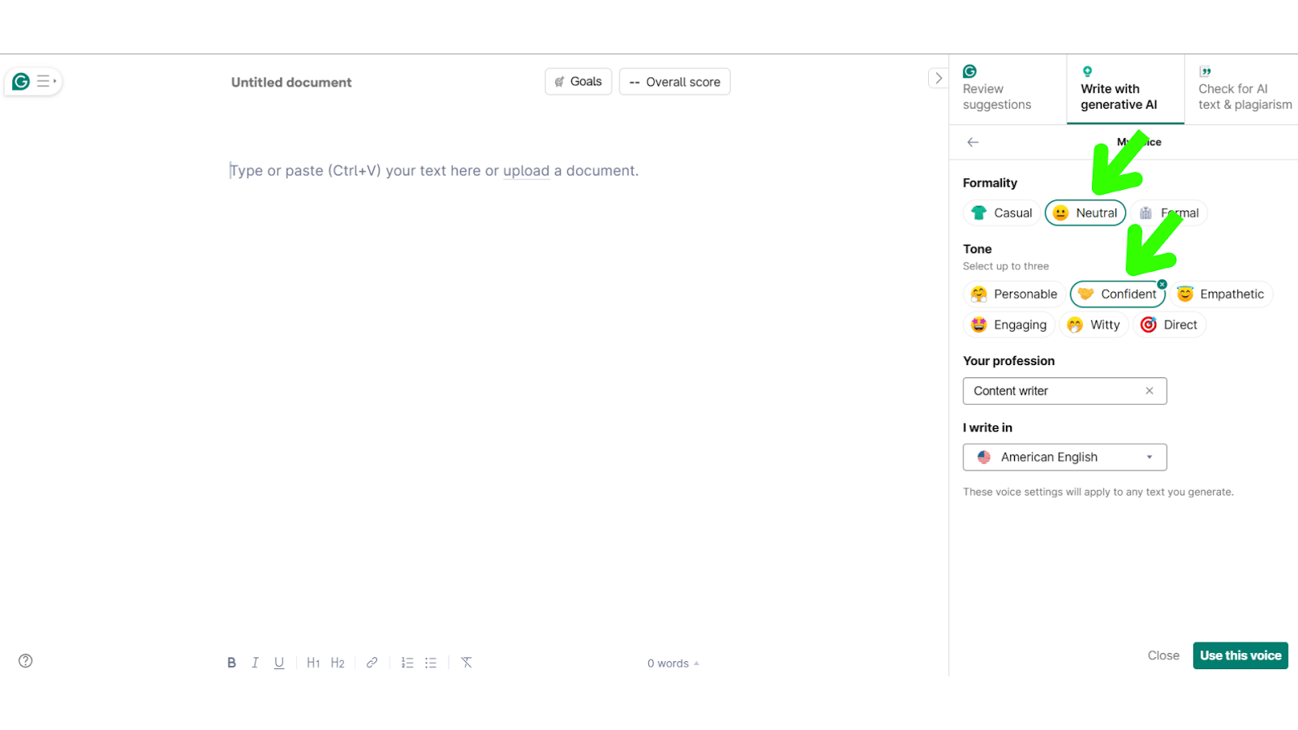Screen dimensions: 1298x730
Task: Click the upload a document link
Action: tap(527, 171)
